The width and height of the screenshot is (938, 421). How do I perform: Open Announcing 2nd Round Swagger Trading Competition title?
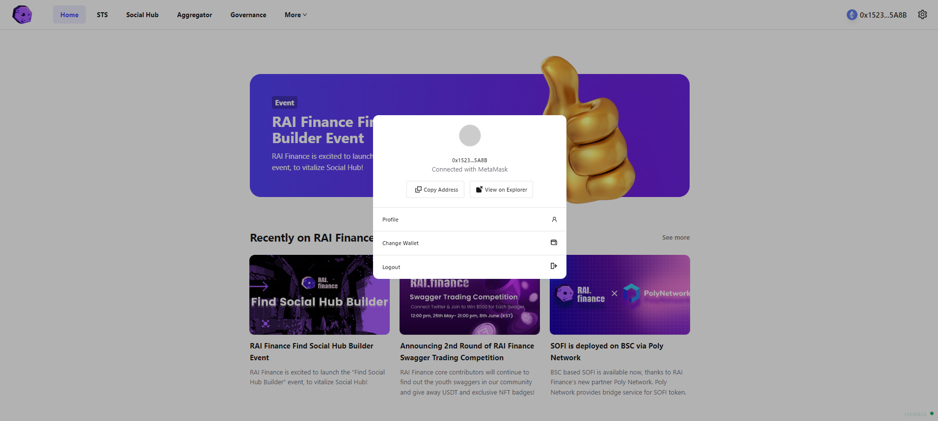(x=467, y=352)
